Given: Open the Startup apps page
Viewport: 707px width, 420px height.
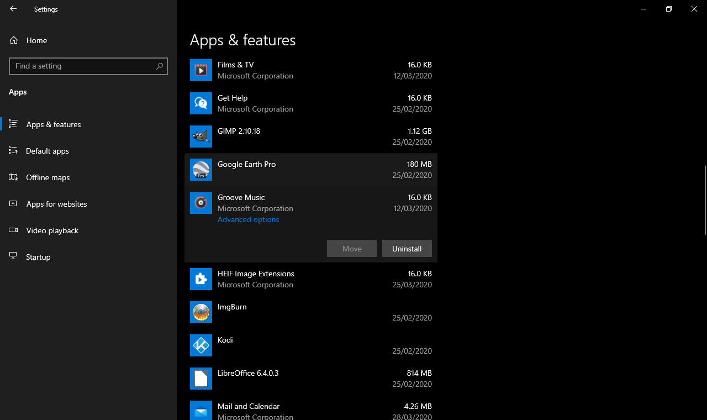Looking at the screenshot, I should point(38,257).
